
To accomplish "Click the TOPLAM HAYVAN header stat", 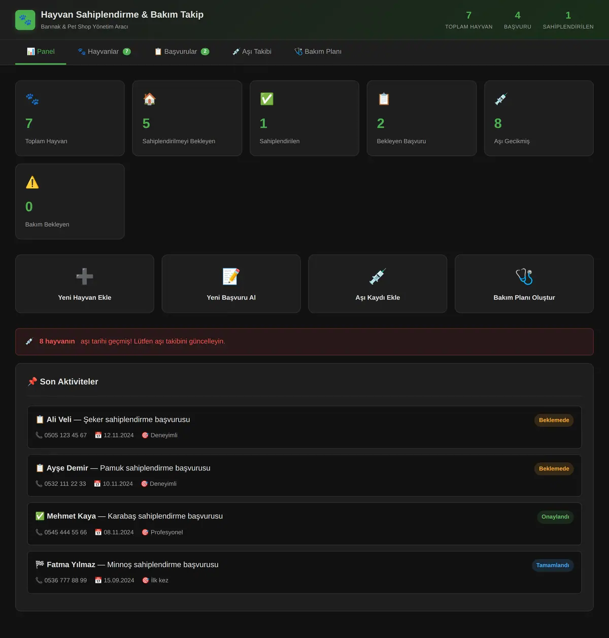I will pyautogui.click(x=469, y=20).
